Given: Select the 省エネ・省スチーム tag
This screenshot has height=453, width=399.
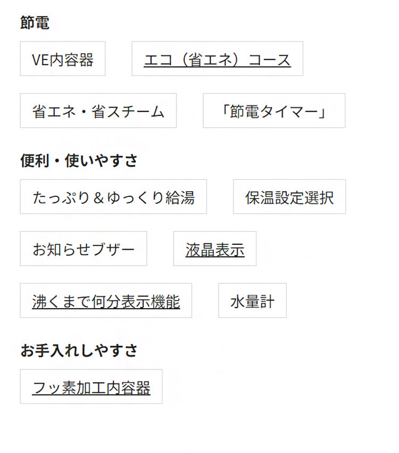Looking at the screenshot, I should 98,111.
